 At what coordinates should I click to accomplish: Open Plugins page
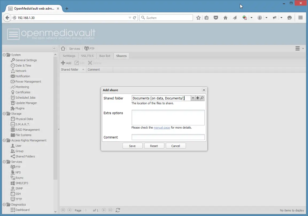(x=20, y=108)
